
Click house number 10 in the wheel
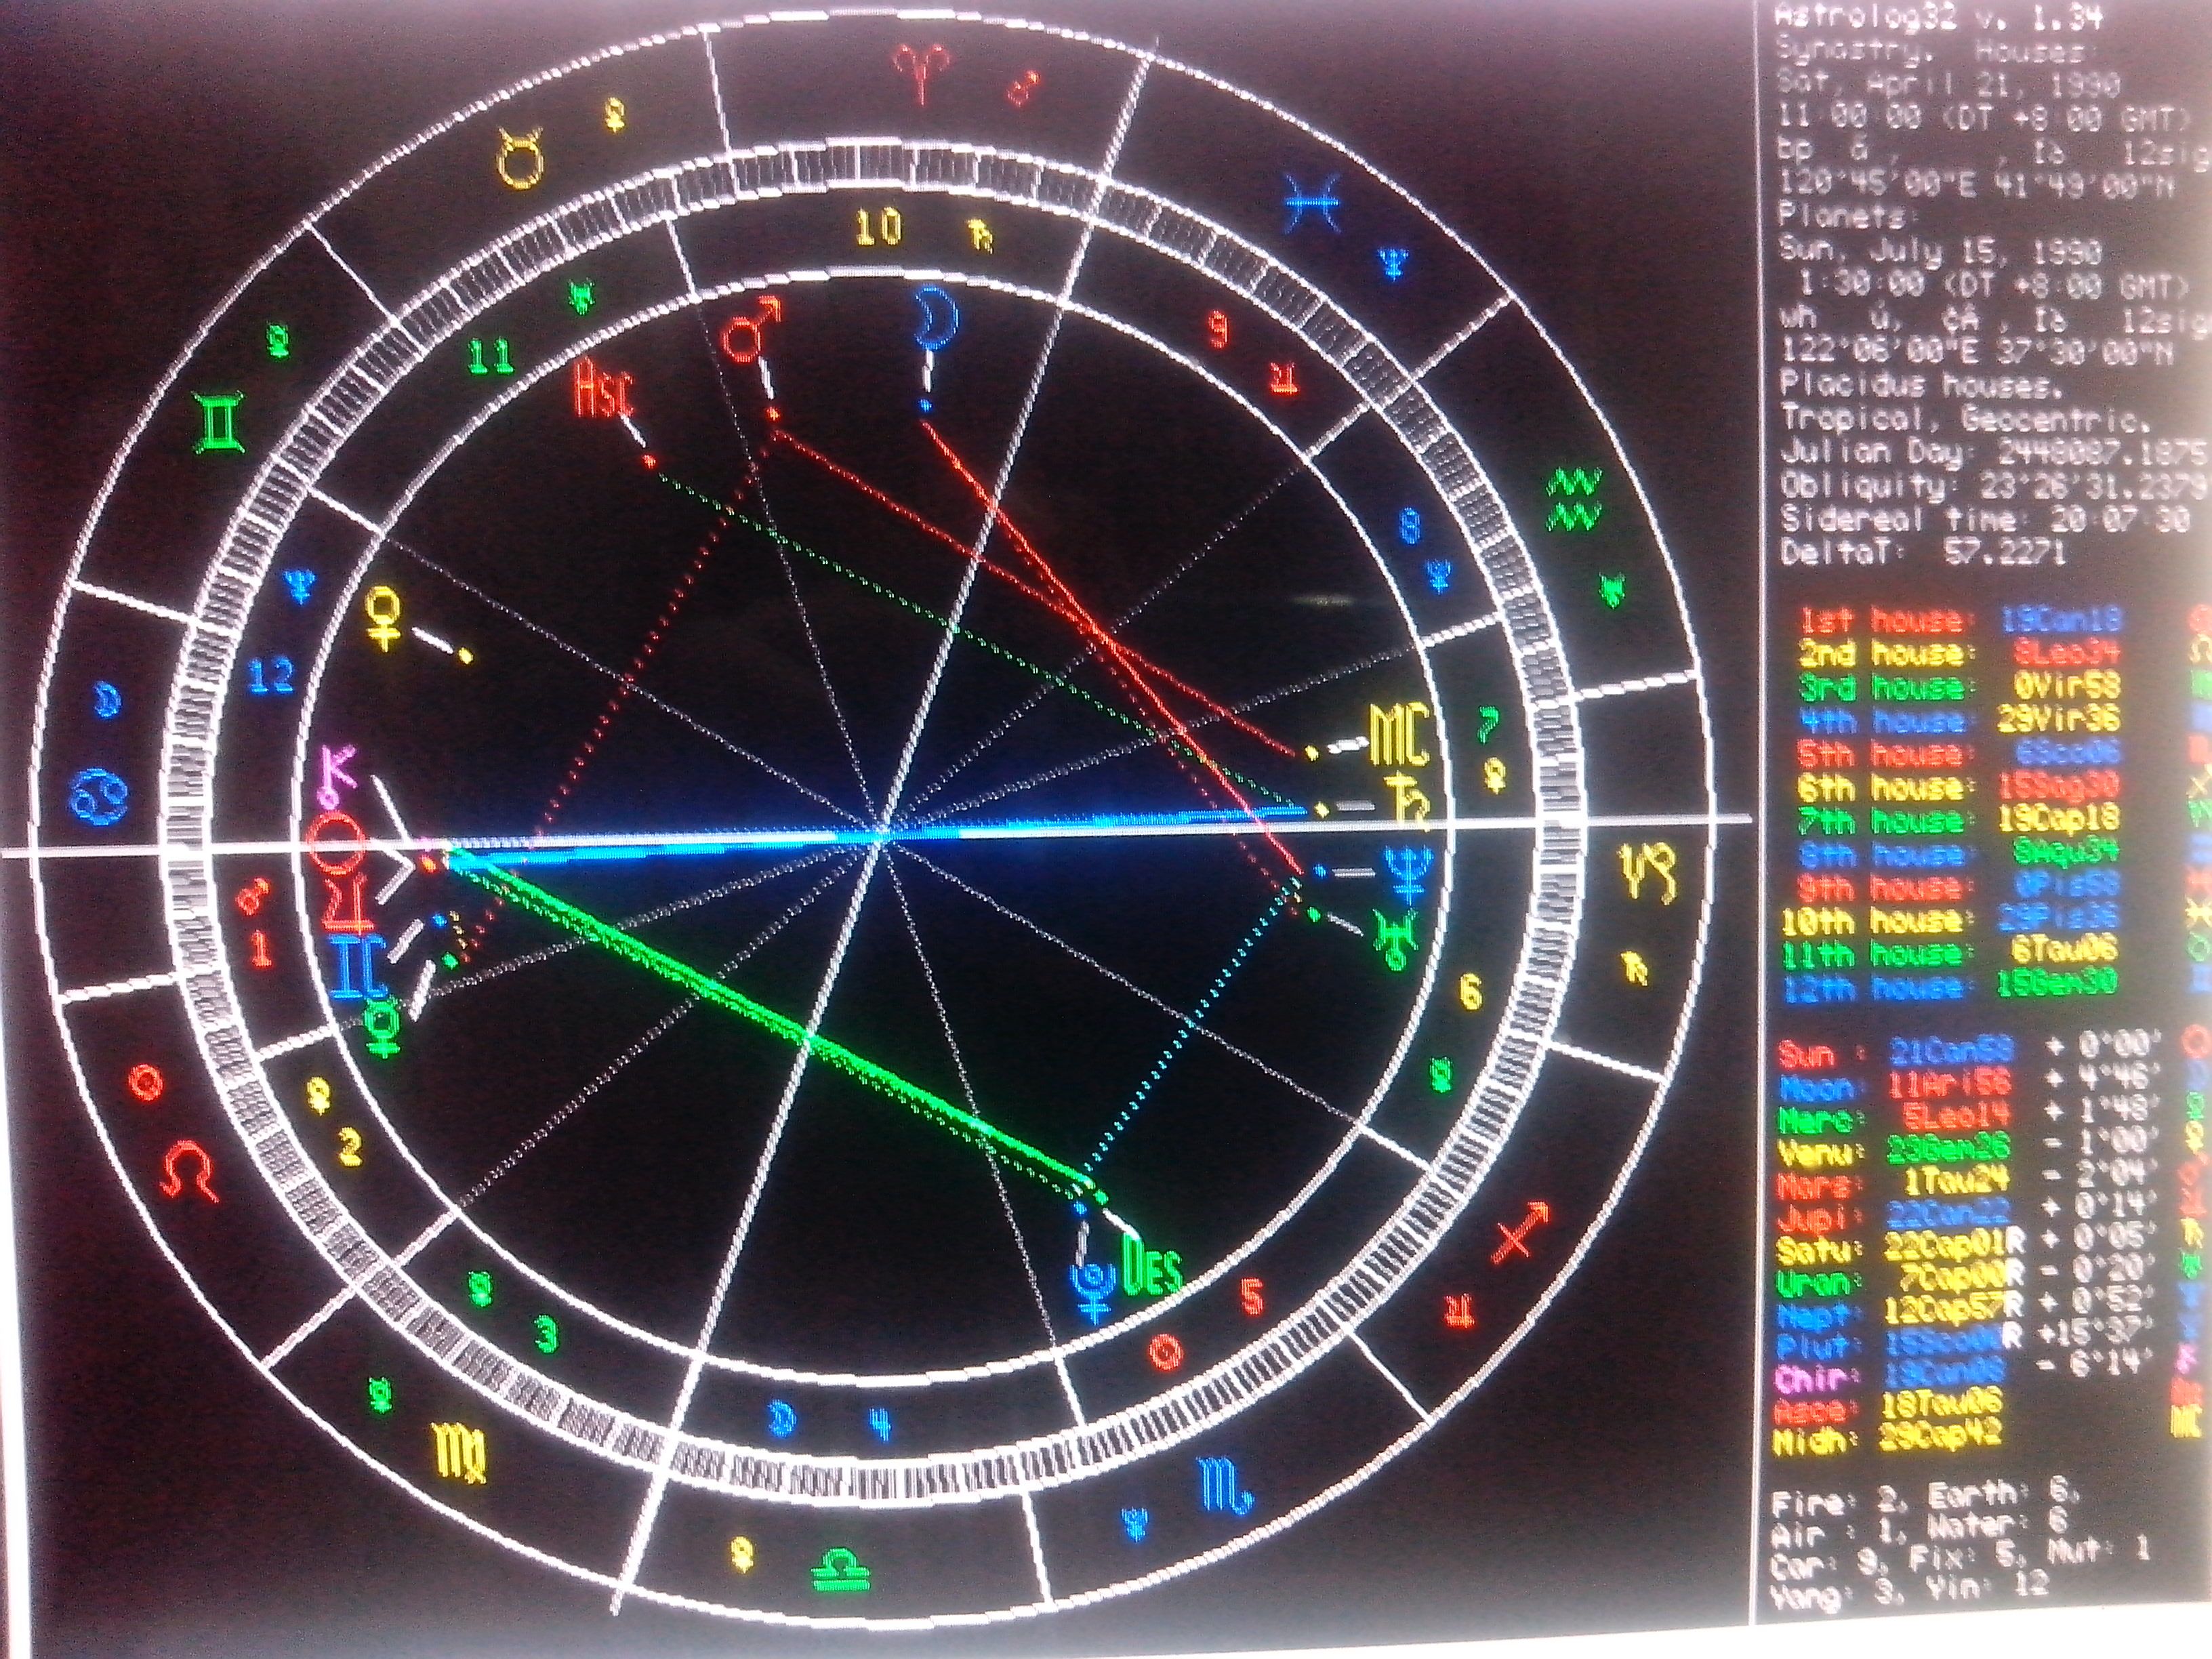[x=879, y=228]
